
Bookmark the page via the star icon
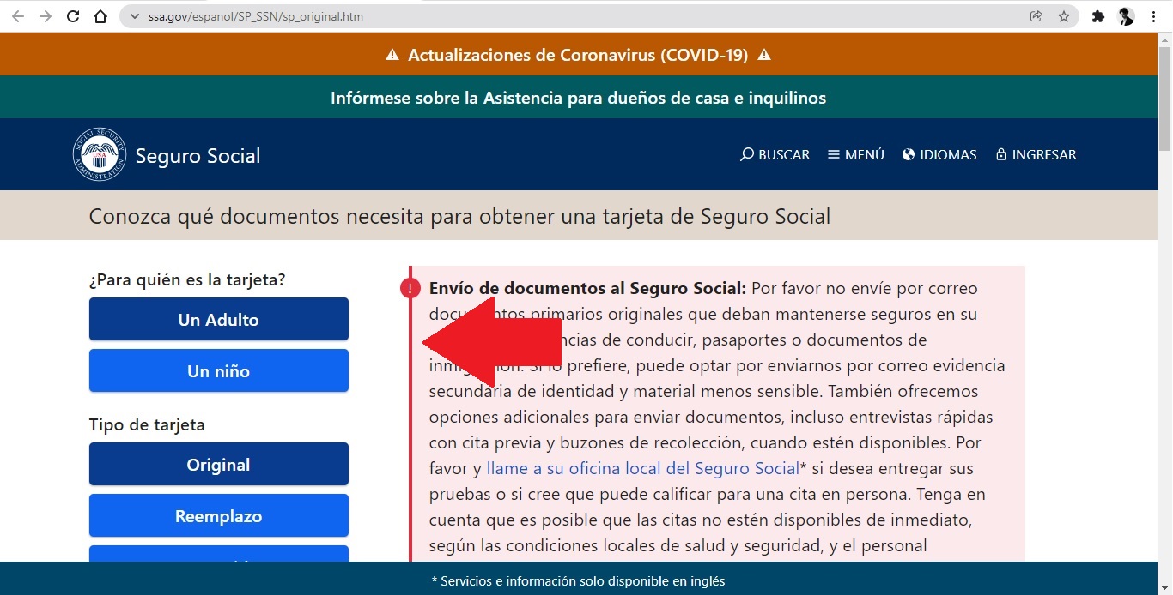pos(1064,15)
